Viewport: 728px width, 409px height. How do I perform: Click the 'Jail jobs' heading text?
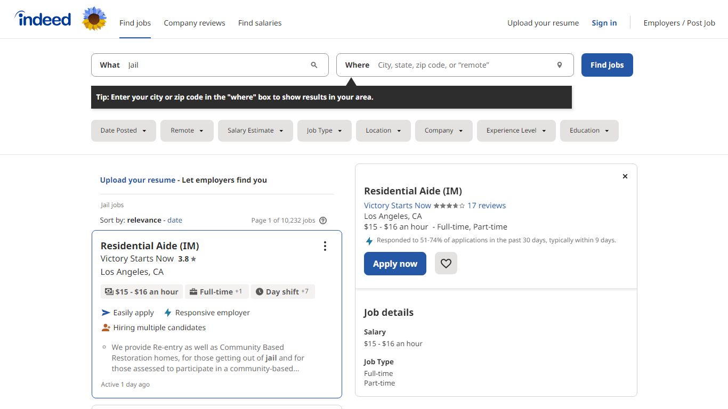coord(112,205)
